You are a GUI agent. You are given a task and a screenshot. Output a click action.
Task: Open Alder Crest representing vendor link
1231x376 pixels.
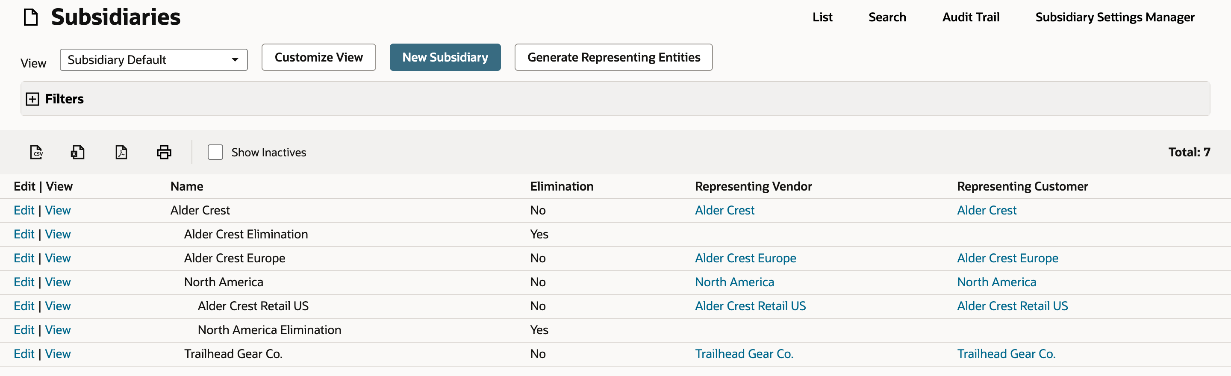pos(724,210)
